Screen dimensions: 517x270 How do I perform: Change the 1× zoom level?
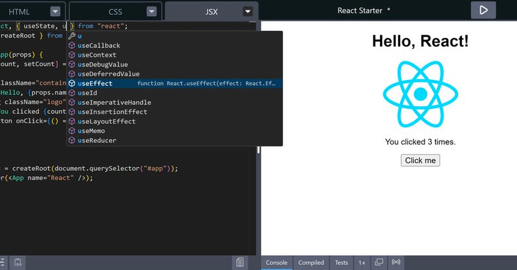[x=362, y=262]
